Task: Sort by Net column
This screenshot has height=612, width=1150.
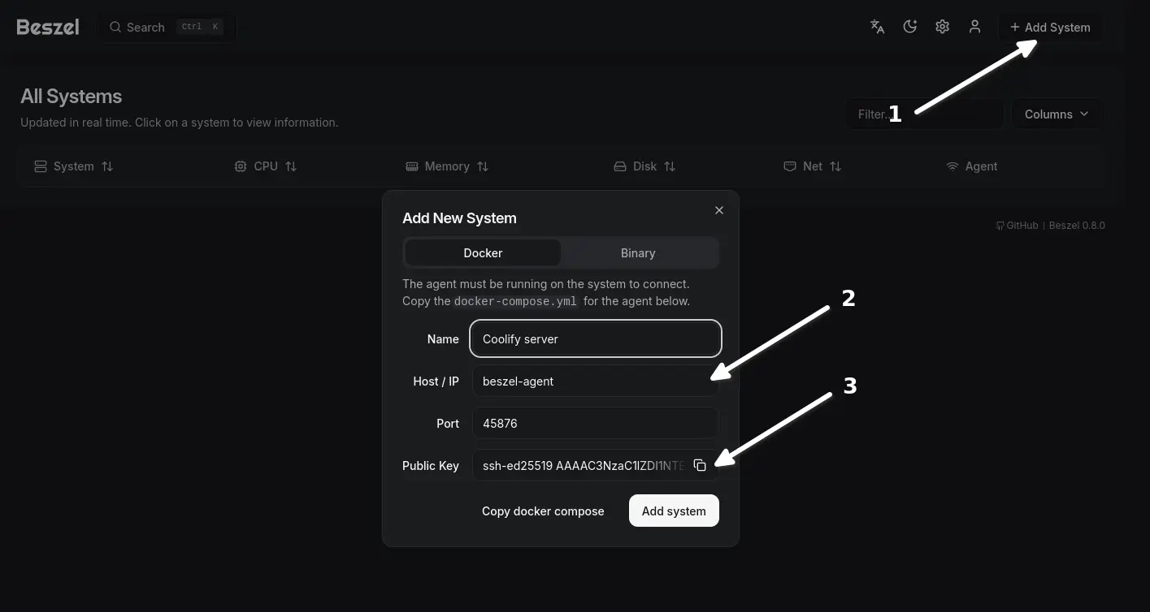Action: tap(812, 166)
